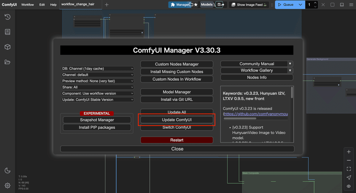Open the Help menu

pyautogui.click(x=53, y=5)
